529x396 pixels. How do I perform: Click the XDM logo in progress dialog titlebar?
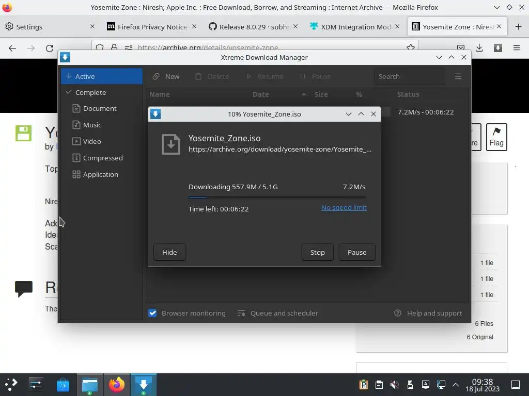click(155, 114)
